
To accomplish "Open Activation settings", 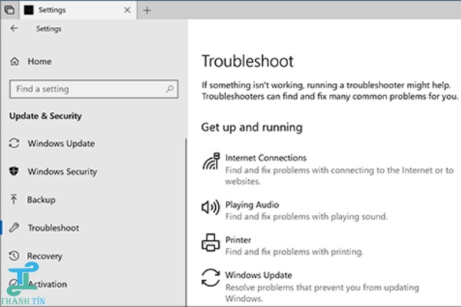I will point(48,284).
